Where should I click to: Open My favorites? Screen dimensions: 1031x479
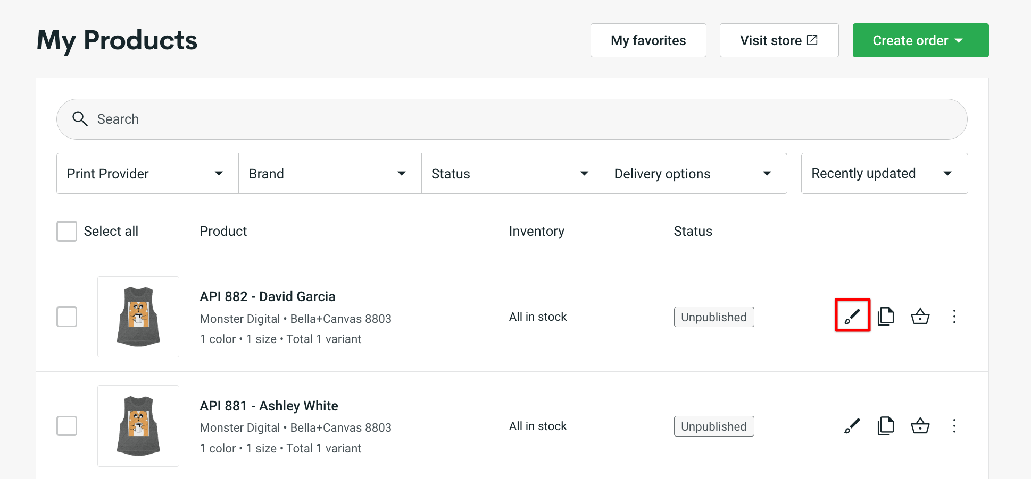tap(648, 40)
